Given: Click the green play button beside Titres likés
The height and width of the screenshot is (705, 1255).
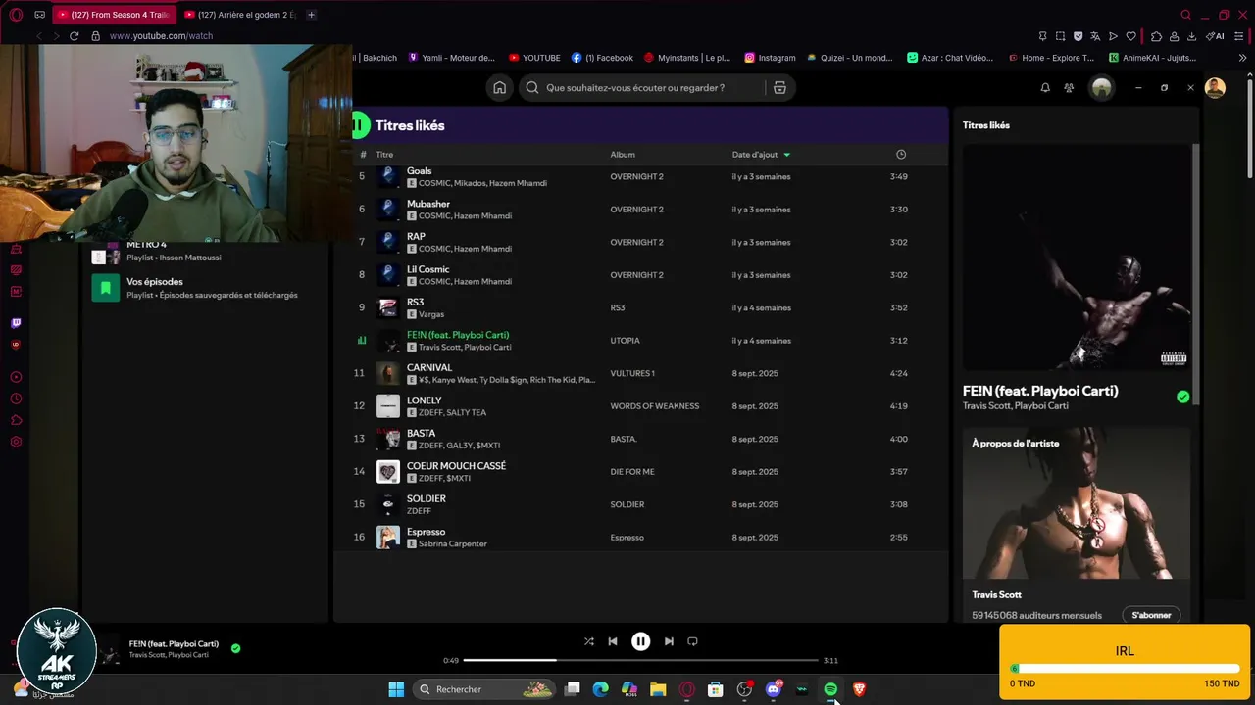Looking at the screenshot, I should [x=361, y=125].
